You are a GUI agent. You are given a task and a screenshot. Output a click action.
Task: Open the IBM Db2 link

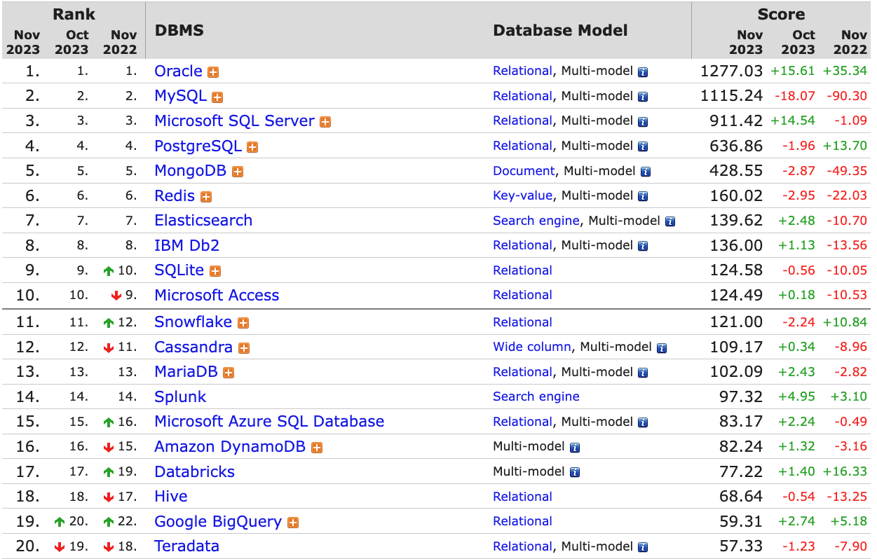[x=187, y=245]
